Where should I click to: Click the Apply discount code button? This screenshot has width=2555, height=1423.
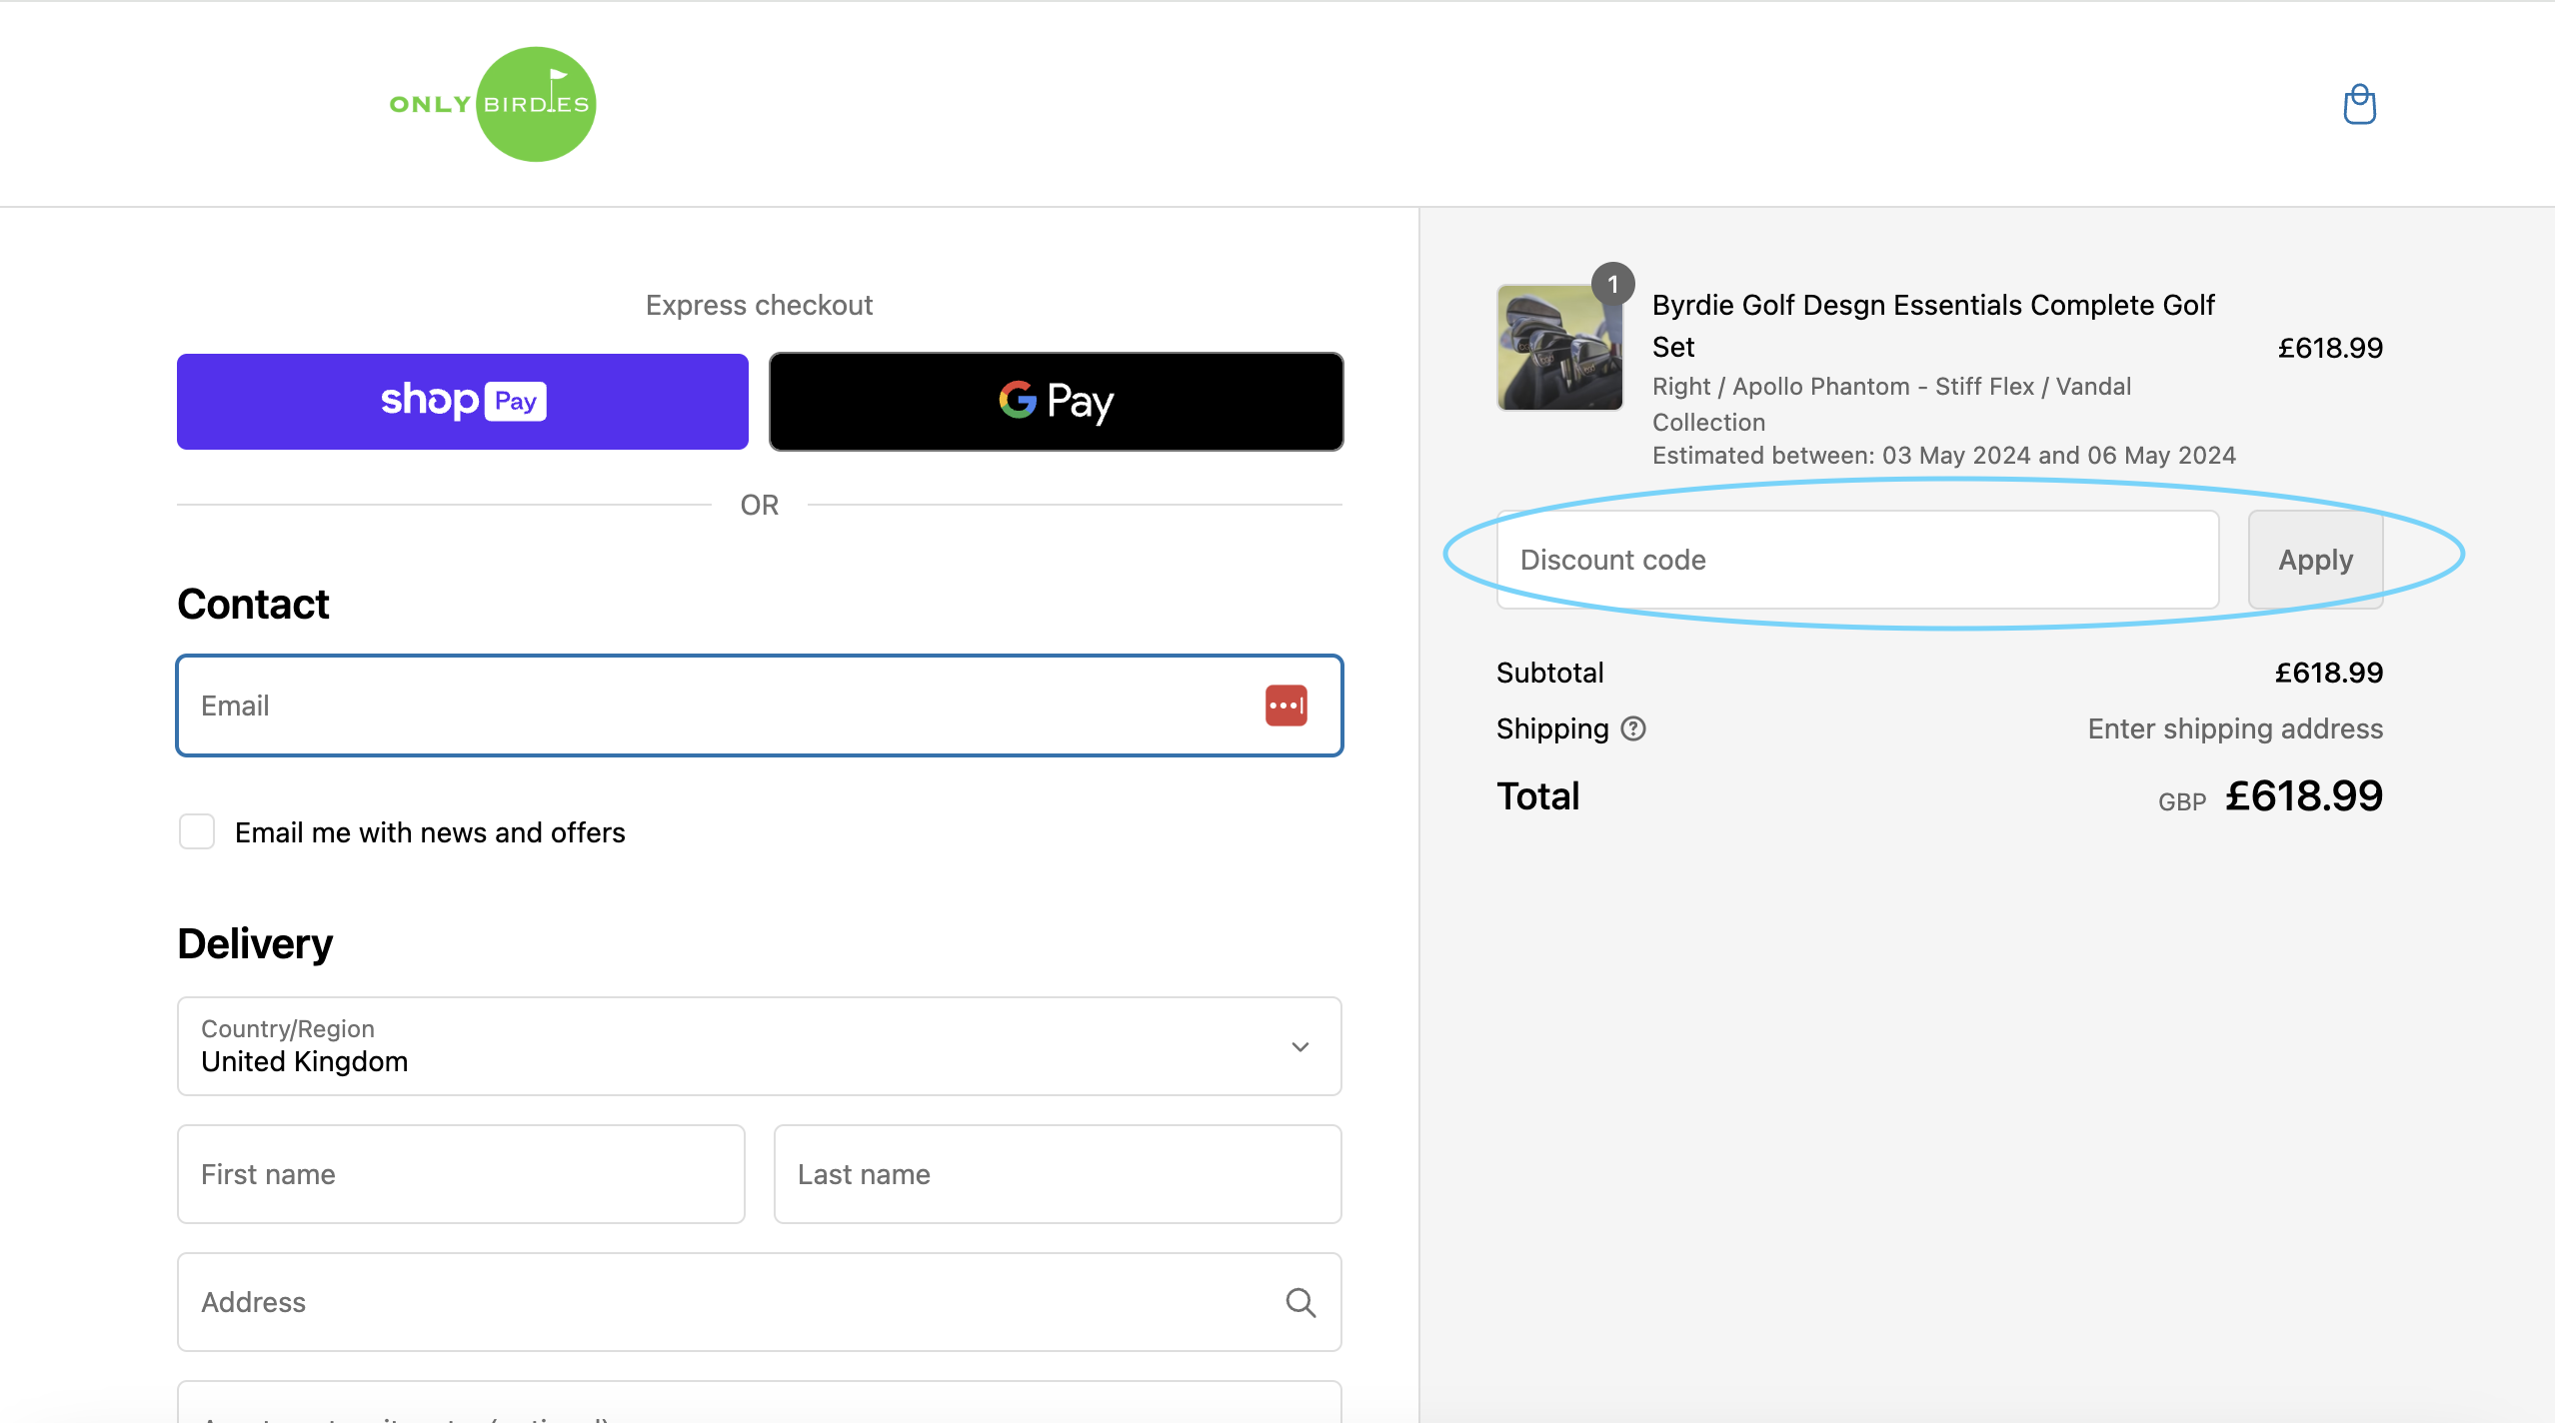point(2315,559)
